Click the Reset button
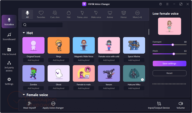192x113 pixels. (x=170, y=73)
